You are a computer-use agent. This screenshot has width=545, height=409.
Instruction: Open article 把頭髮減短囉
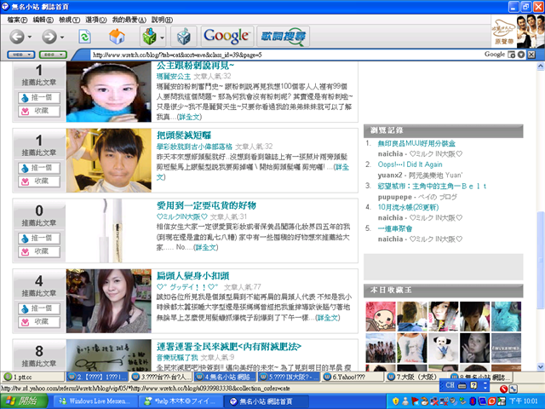point(184,135)
